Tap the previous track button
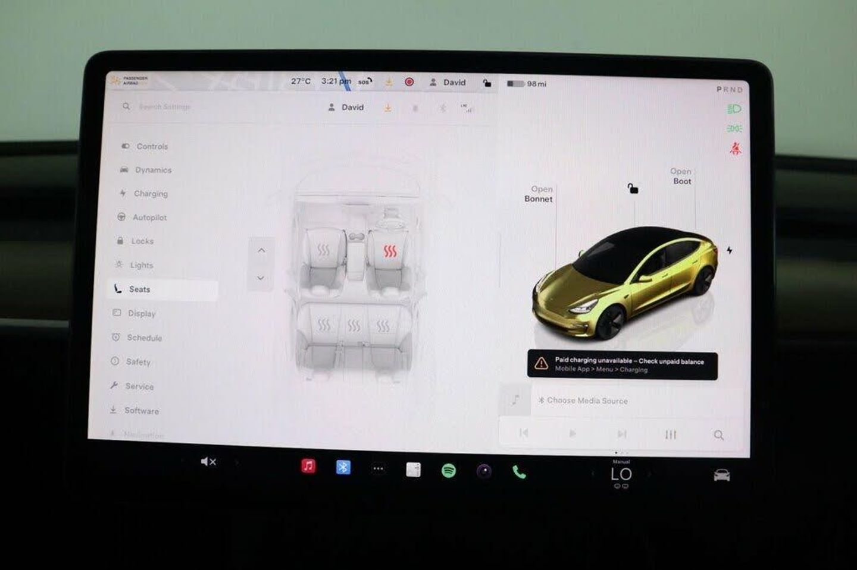Screen dimensions: 857x570 [524, 433]
